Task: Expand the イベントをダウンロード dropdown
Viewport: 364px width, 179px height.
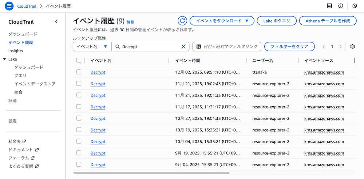Action: [222, 21]
